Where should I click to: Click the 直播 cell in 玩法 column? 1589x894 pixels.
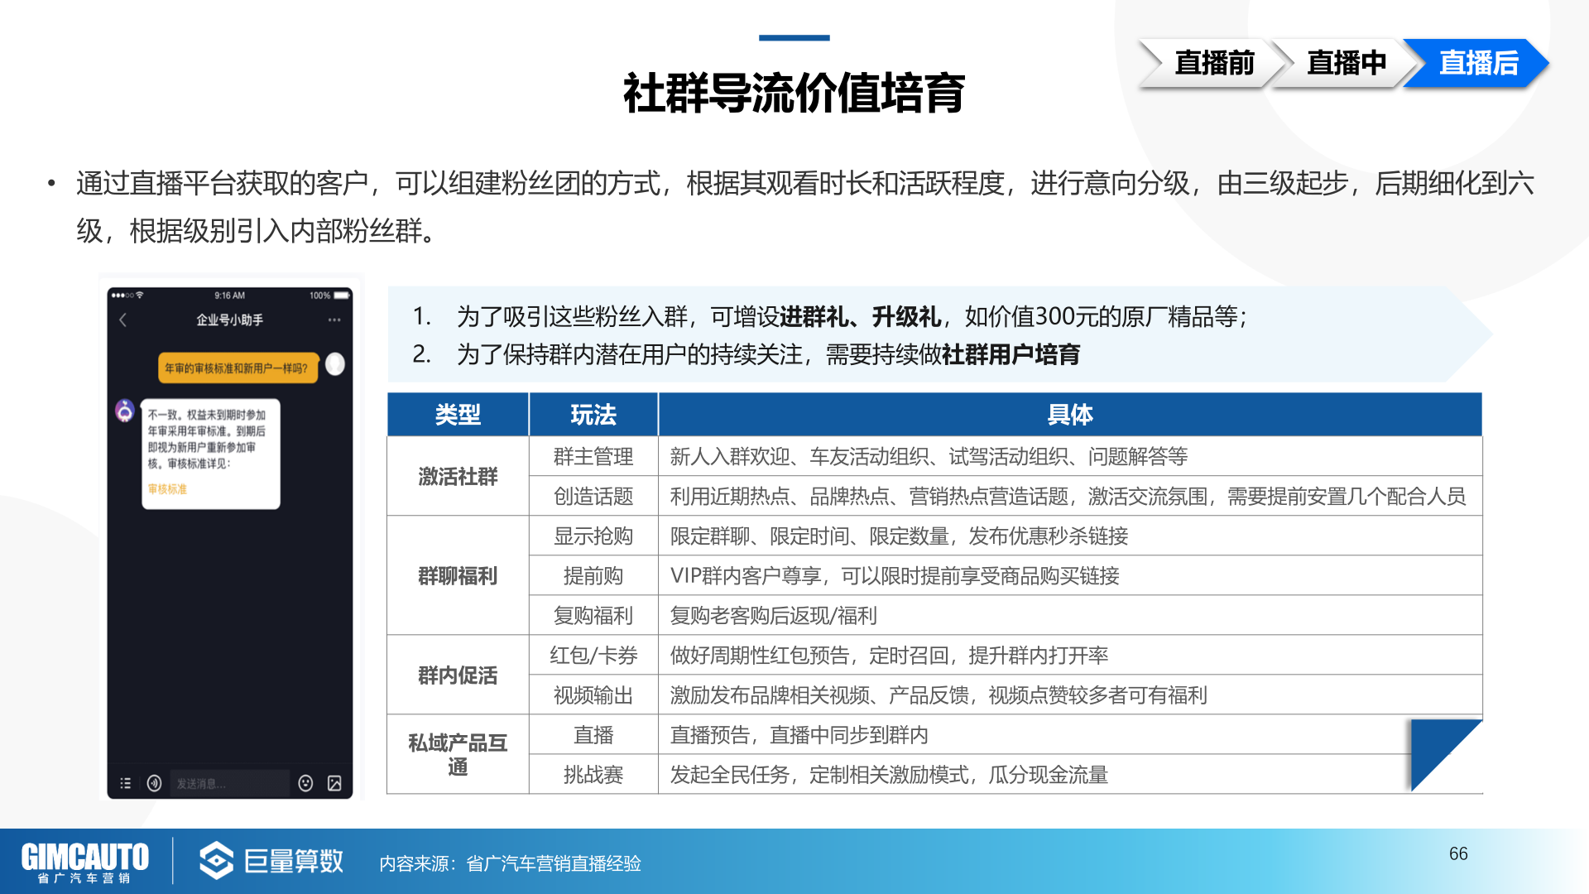(x=593, y=734)
